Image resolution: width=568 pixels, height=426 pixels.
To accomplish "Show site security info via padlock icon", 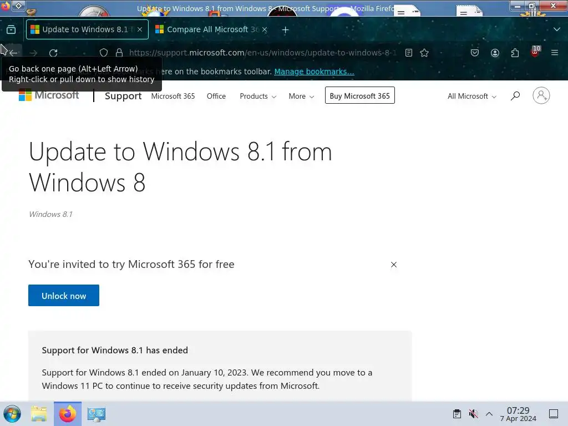I will tap(119, 53).
